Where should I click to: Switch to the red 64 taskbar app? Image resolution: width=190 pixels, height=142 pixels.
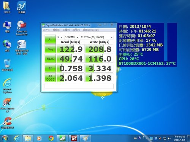tap(74, 138)
